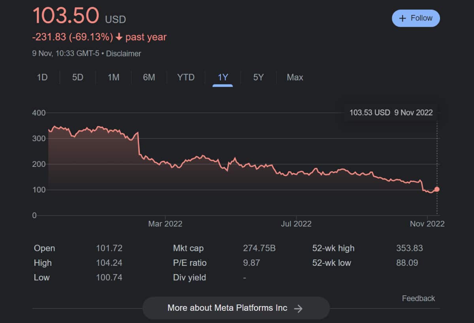Viewport: 474px width, 323px height.
Task: Switch chart to 5D range
Action: tap(78, 77)
